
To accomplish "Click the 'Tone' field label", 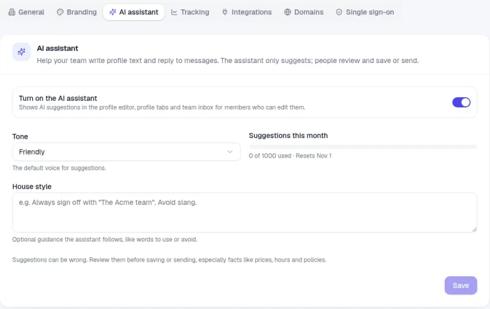I will click(20, 137).
